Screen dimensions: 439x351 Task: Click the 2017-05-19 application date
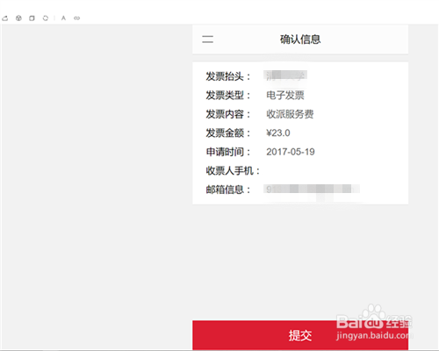[x=291, y=152]
